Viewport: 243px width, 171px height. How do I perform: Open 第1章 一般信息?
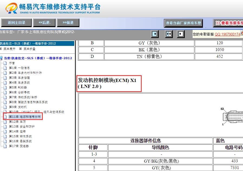(19, 68)
